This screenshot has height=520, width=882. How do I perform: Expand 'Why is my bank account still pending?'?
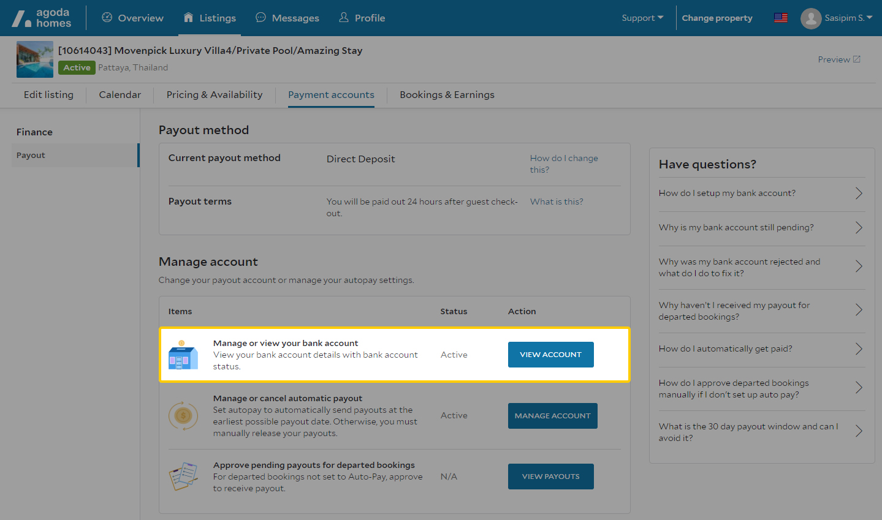(760, 228)
